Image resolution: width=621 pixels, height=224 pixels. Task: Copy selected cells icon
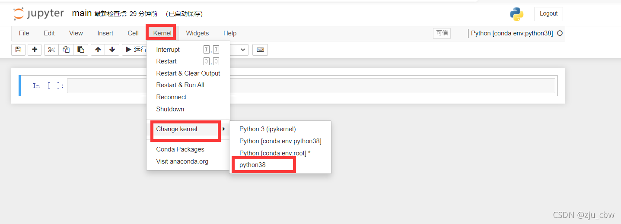(66, 50)
